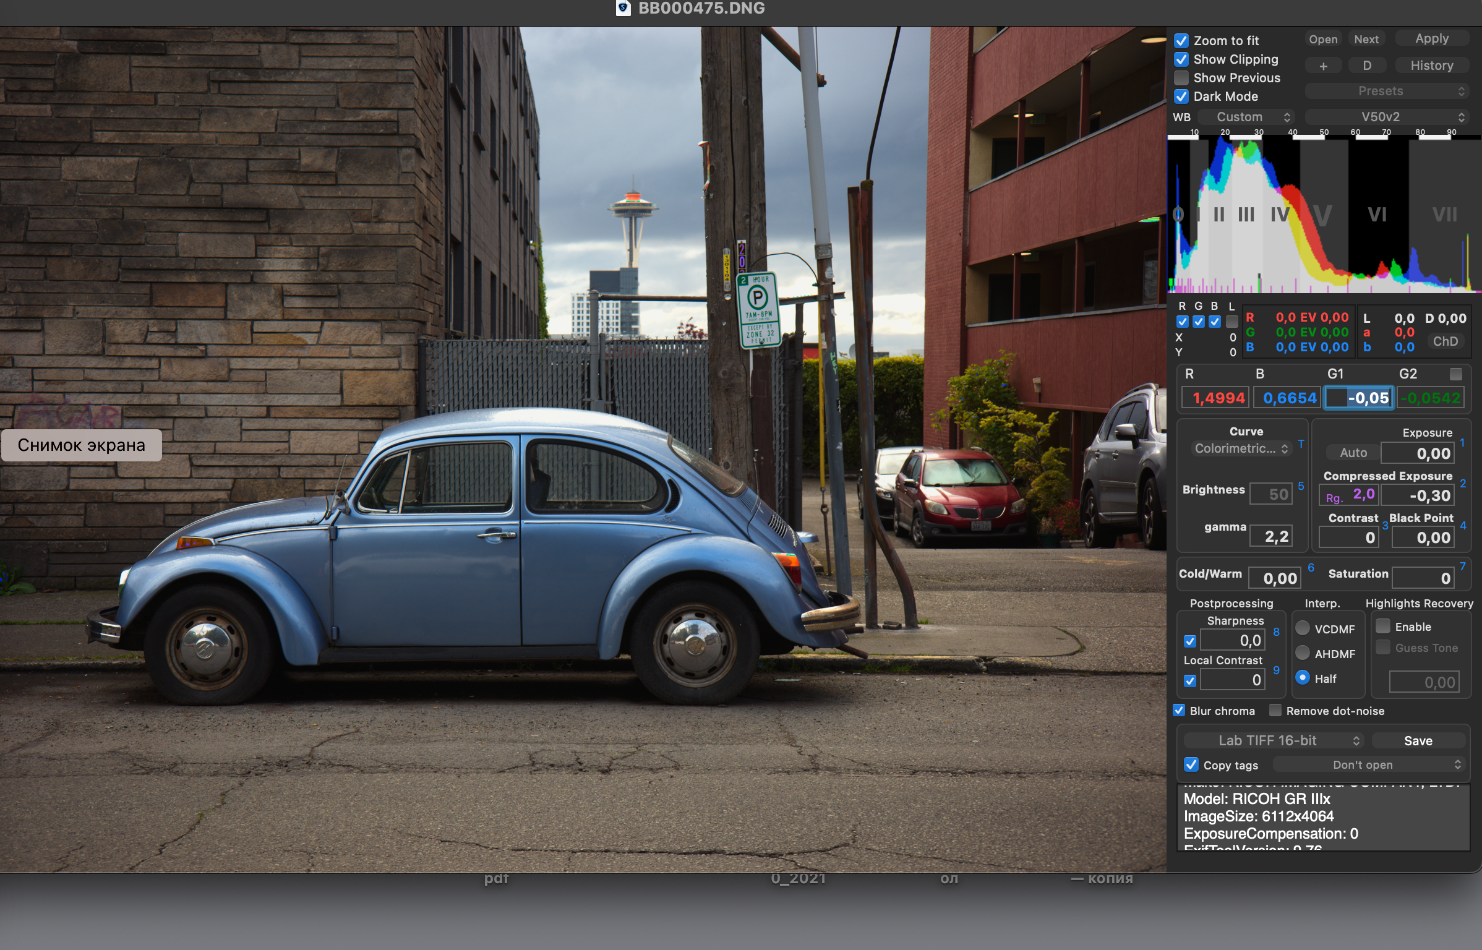The height and width of the screenshot is (950, 1482).
Task: Click the D button
Action: 1367,66
